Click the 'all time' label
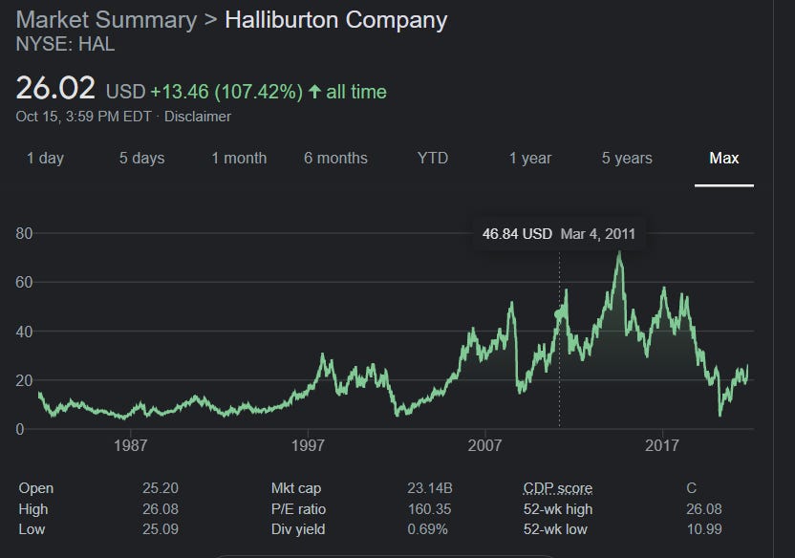Viewport: 795px width, 558px height. [356, 92]
